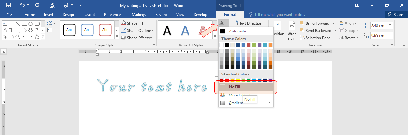Screen dimensions: 408x135
Task: Switch to the References tab
Action: [113, 15]
